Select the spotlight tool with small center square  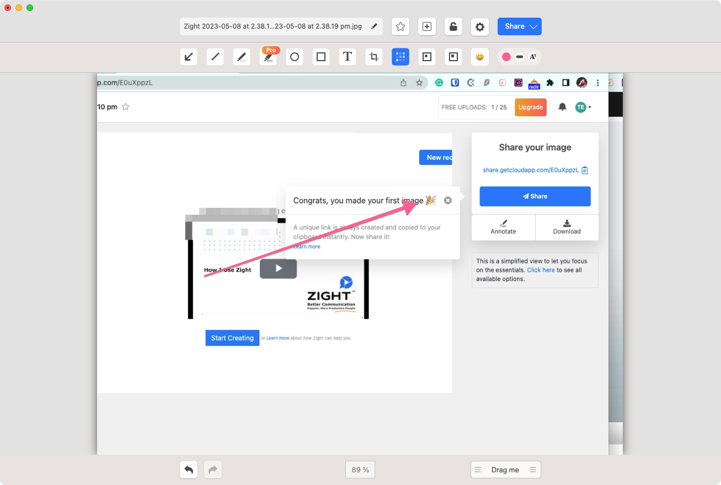point(427,56)
